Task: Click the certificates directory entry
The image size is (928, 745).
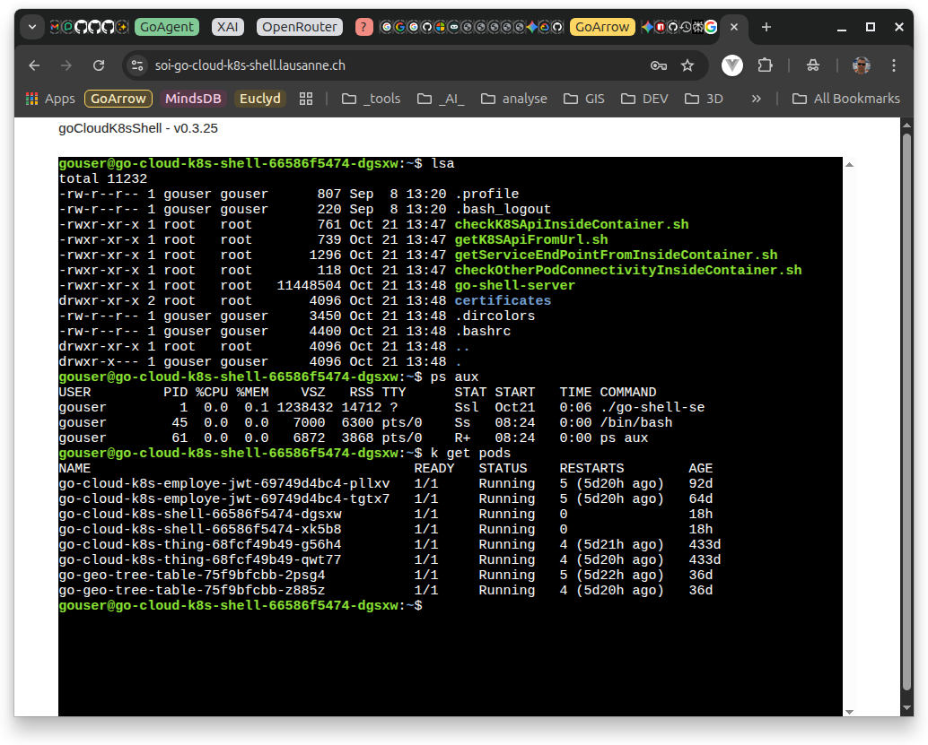Action: [x=503, y=301]
